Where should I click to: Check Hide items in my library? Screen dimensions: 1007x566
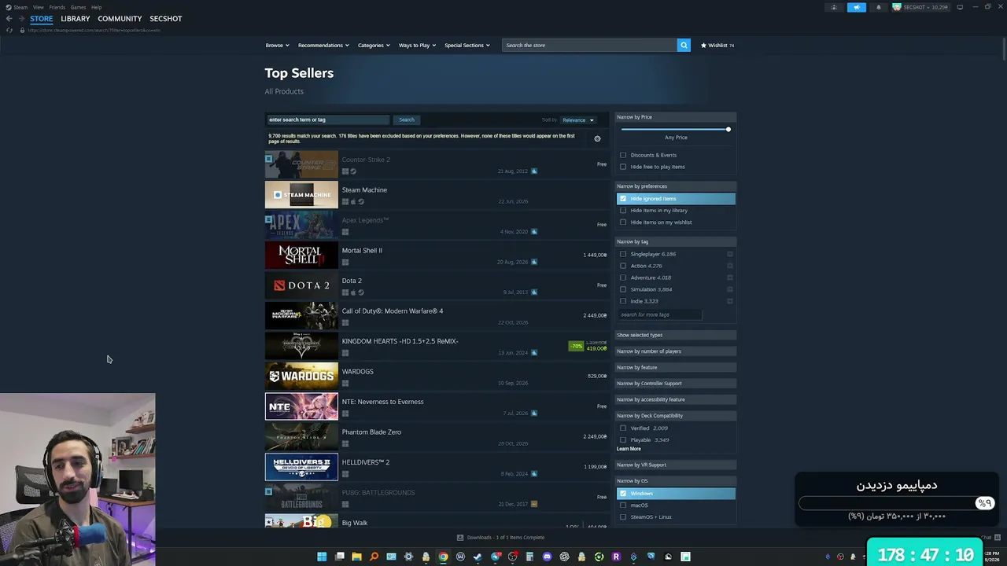pos(623,211)
